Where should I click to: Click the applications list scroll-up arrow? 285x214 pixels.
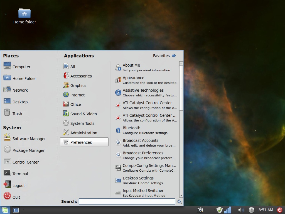181,63
